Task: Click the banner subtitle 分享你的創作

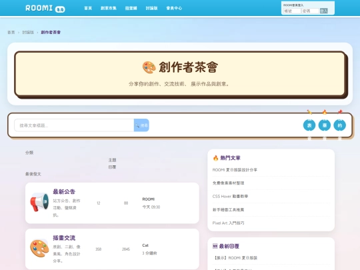Action: [179, 84]
